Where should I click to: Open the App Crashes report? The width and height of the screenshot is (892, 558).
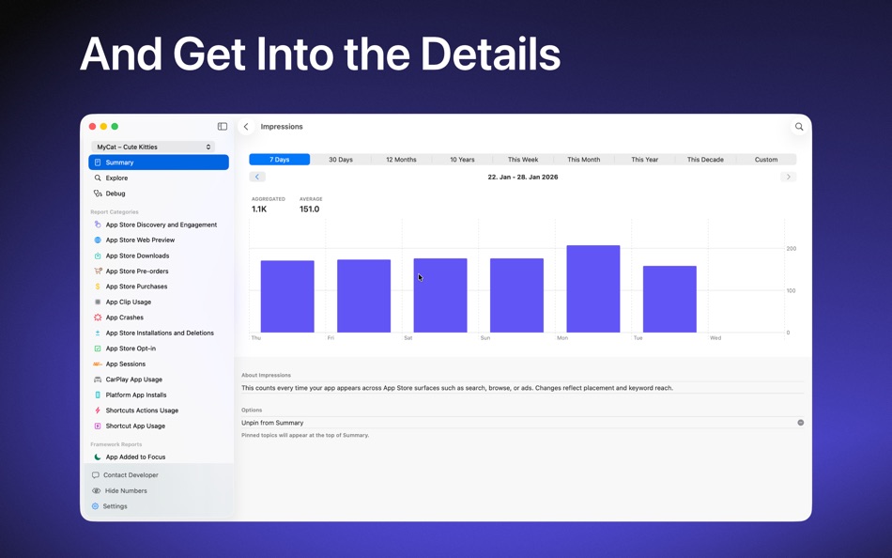(x=124, y=317)
